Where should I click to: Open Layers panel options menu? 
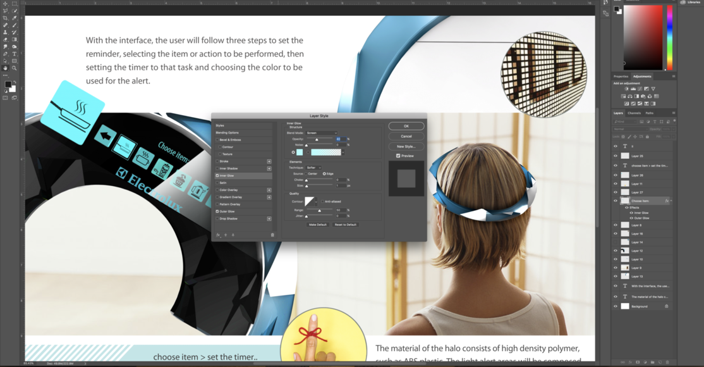pyautogui.click(x=674, y=113)
